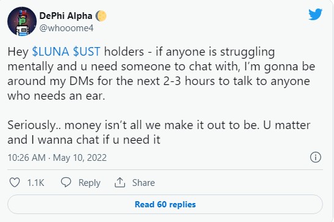Click the Share text label
Image resolution: width=334 pixels, height=222 pixels.
tap(144, 183)
